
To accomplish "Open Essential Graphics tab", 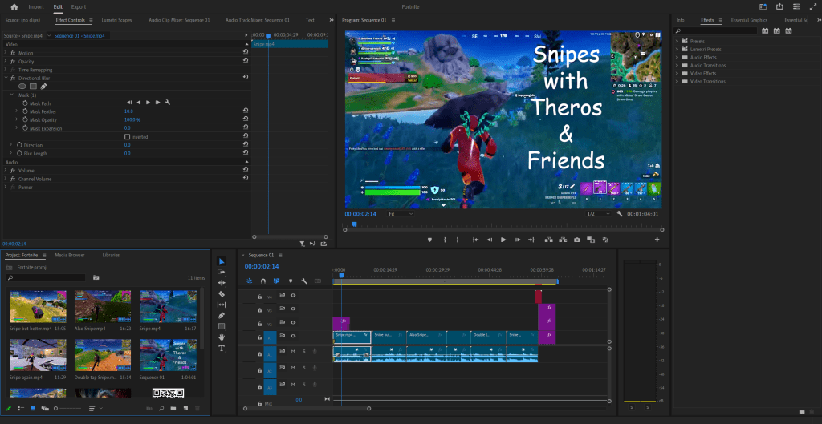I will click(x=749, y=20).
